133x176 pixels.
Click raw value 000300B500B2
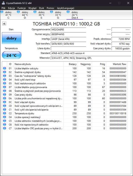pyautogui.click(x=118, y=76)
